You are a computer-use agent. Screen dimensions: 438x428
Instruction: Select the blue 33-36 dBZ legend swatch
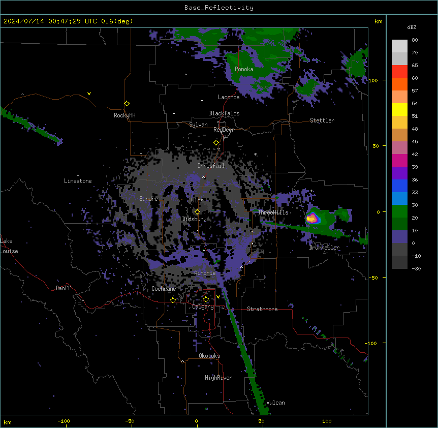click(399, 186)
